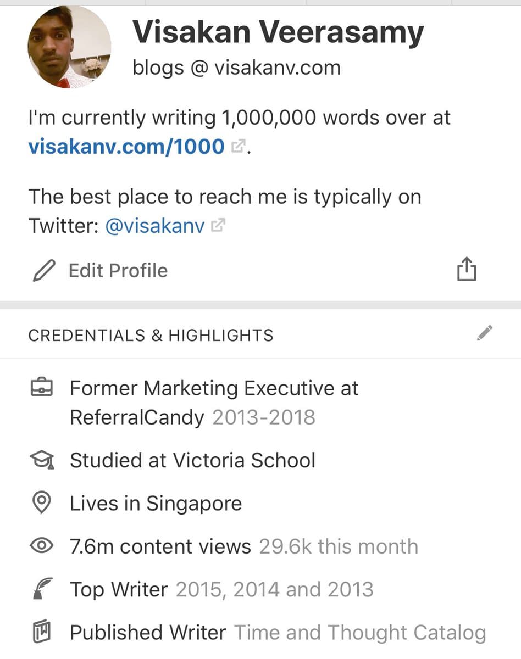Screen dimensions: 521x659
Task: Tap the quill Top Writer icon
Action: pyautogui.click(x=41, y=589)
